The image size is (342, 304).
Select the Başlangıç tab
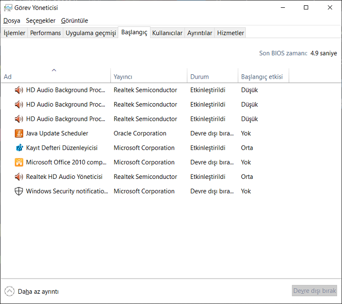(134, 32)
